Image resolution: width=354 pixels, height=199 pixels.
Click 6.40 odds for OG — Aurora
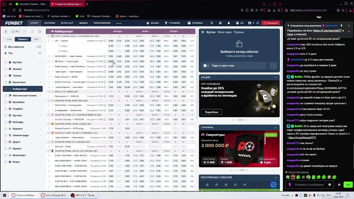pyautogui.click(x=111, y=41)
